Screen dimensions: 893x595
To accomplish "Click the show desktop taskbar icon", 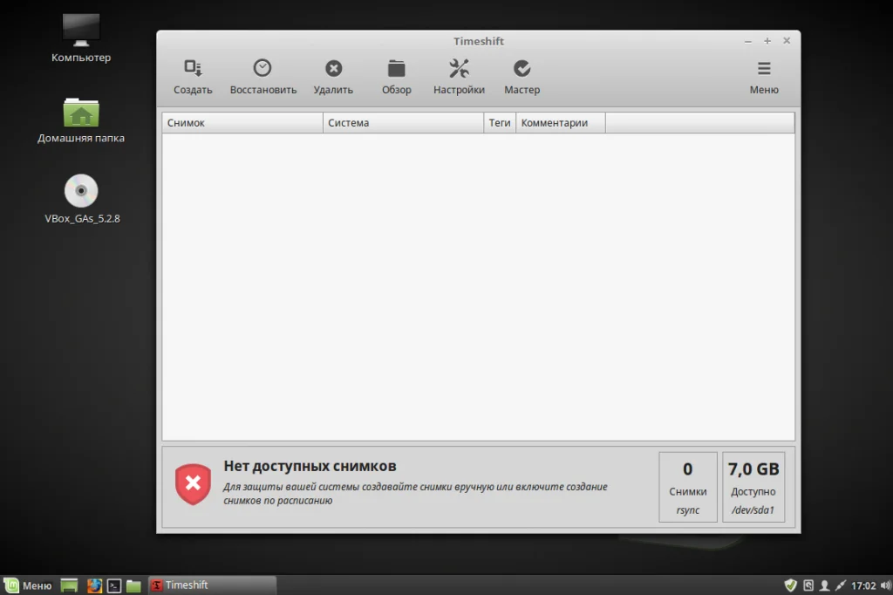I will (x=70, y=585).
